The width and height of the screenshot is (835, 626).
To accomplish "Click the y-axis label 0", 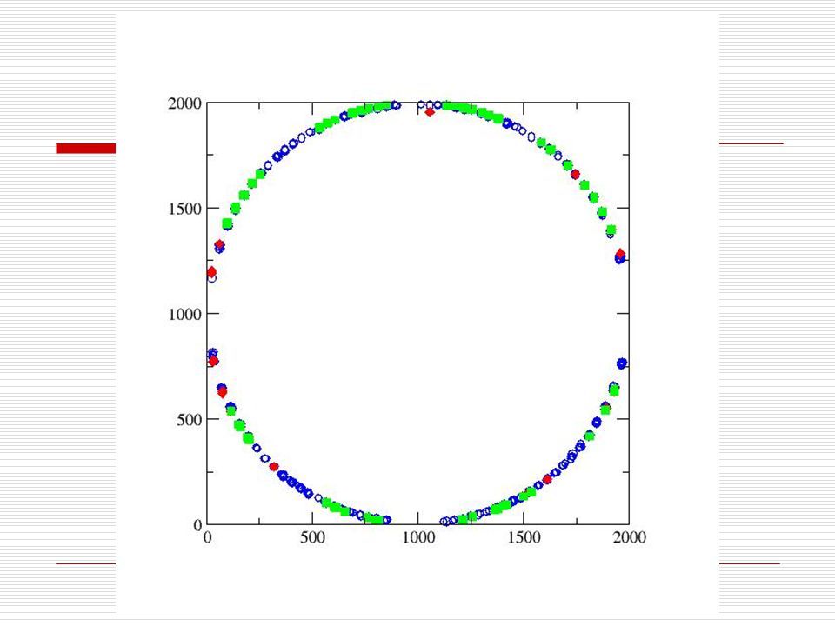I will point(198,525).
